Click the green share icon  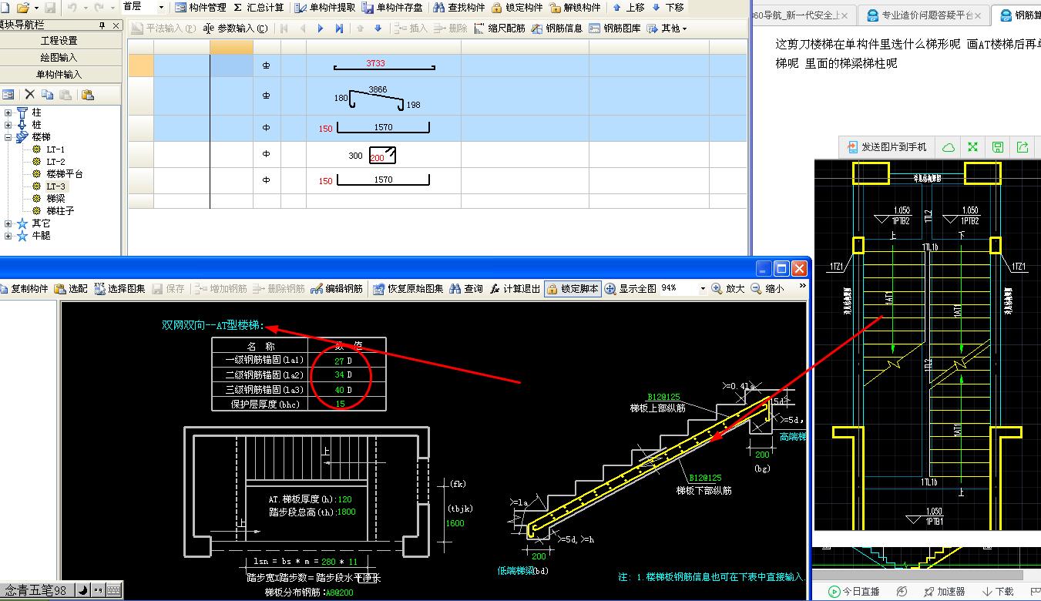(1023, 147)
